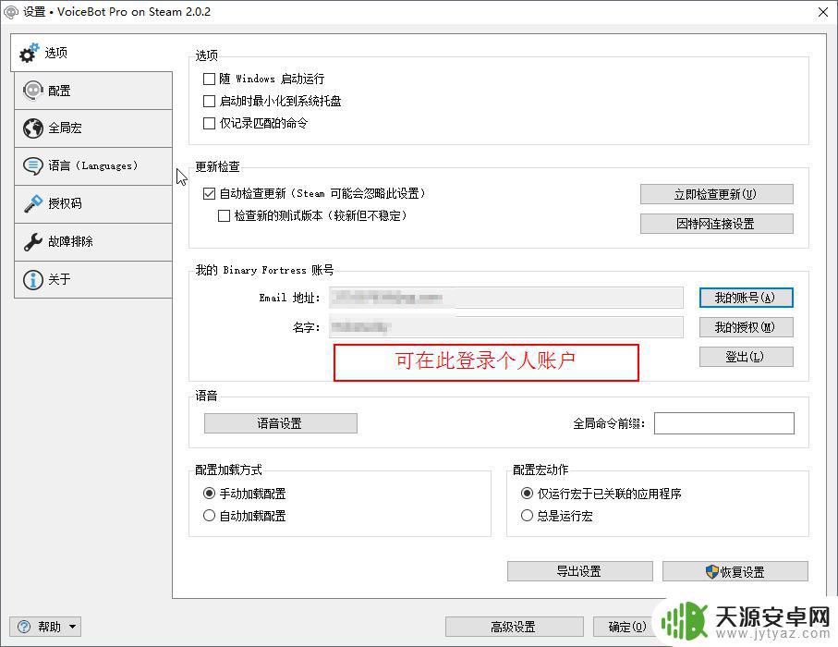Screen dimensions: 838x647
Task: Choose 仅运行宏于已关联的应用程序 option
Action: click(x=527, y=494)
